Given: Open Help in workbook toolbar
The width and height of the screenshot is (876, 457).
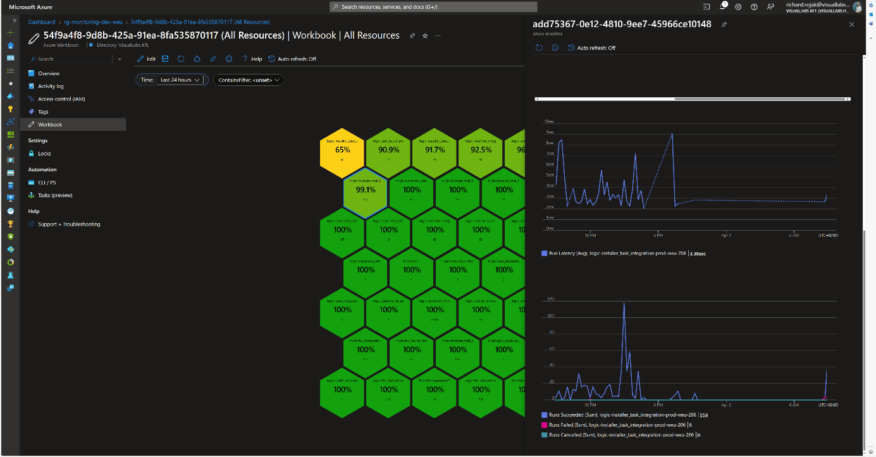Looking at the screenshot, I should tap(252, 59).
